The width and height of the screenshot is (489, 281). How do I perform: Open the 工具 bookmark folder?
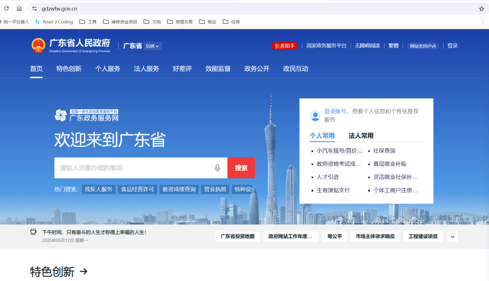[x=88, y=22]
